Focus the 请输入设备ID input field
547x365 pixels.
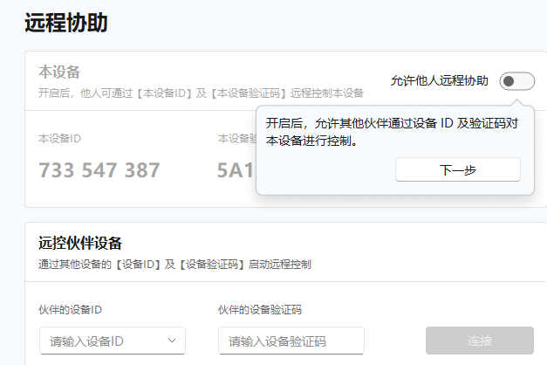point(113,341)
